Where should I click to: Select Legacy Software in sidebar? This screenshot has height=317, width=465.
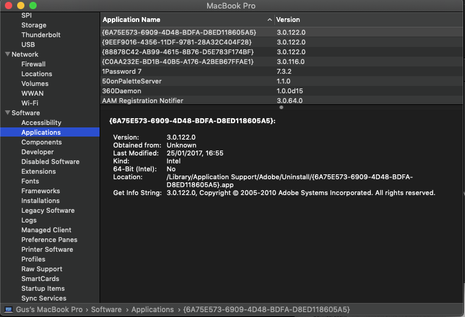(x=48, y=211)
